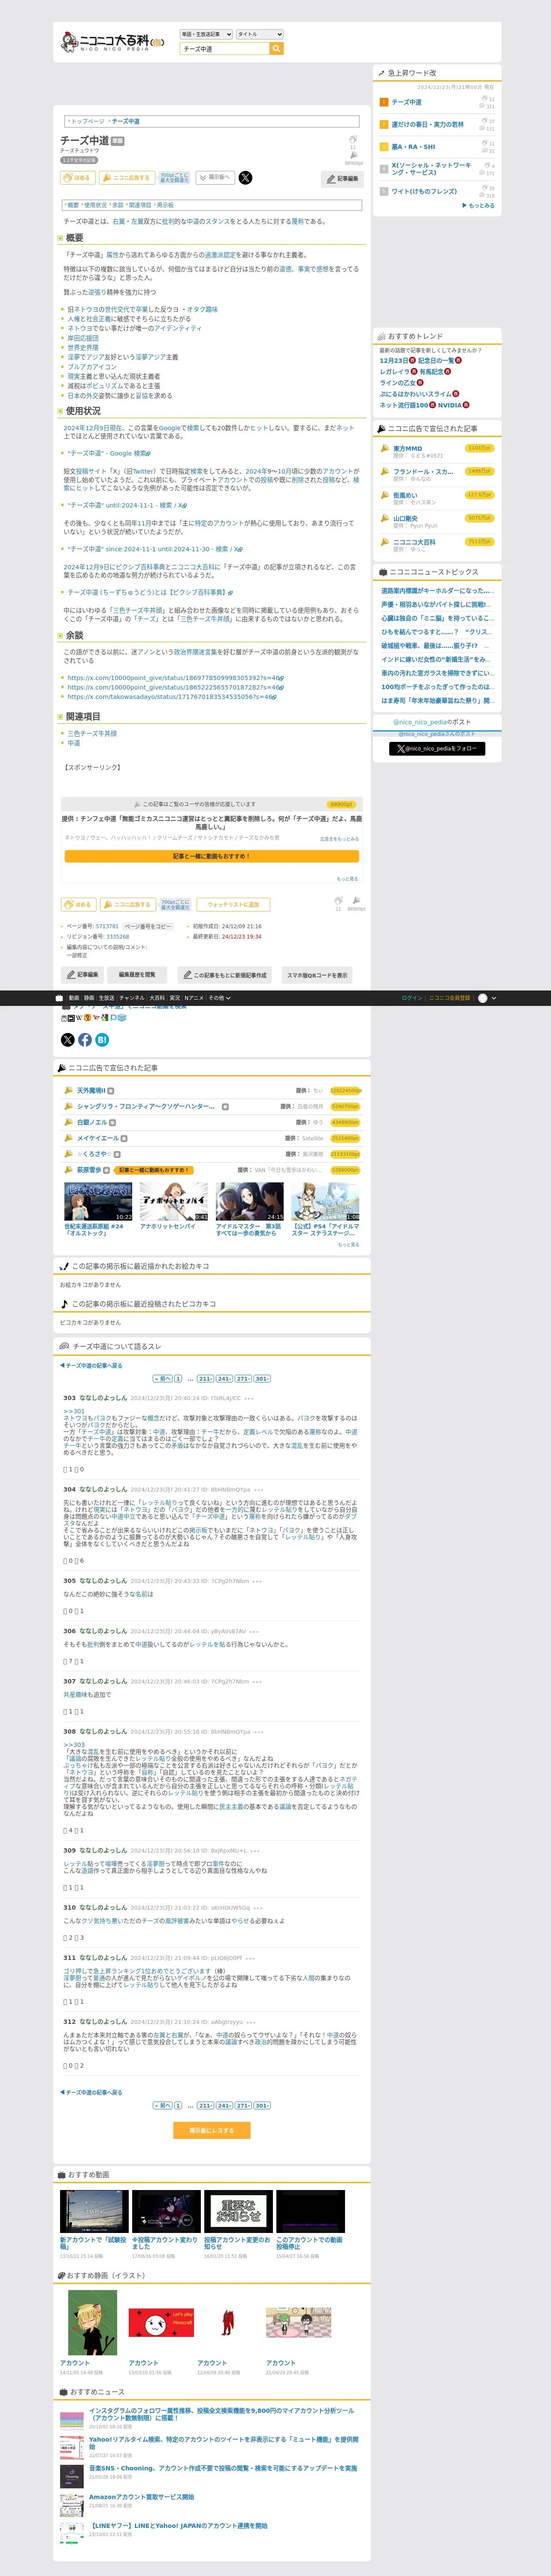Screen dimensions: 551x2576
Task: Click the Hatena B! bookmark icon
Action: coord(102,1040)
